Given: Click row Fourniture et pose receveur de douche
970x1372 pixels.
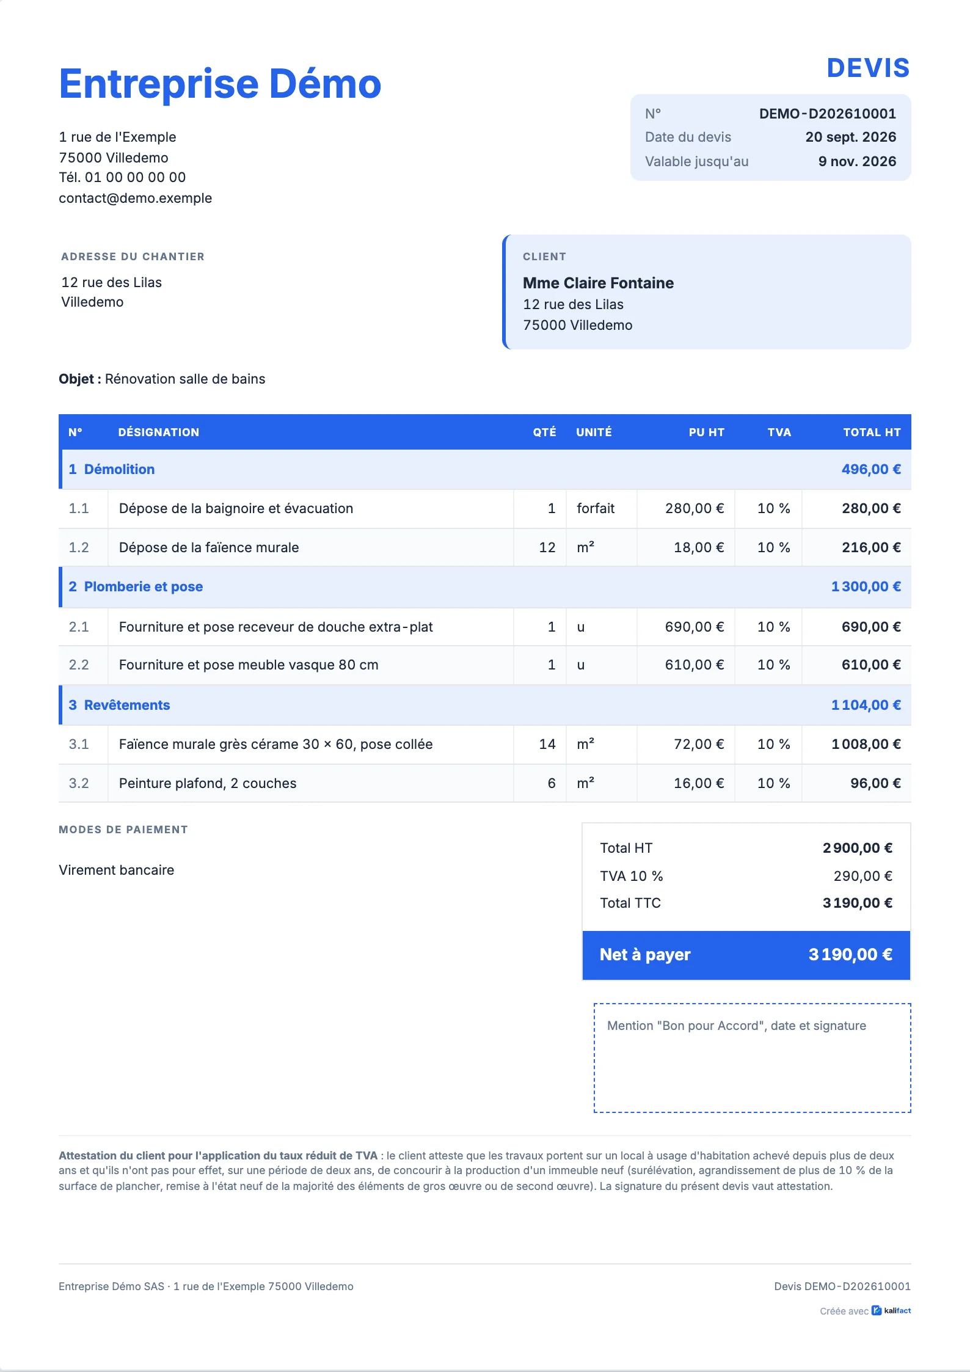Looking at the screenshot, I should (485, 627).
